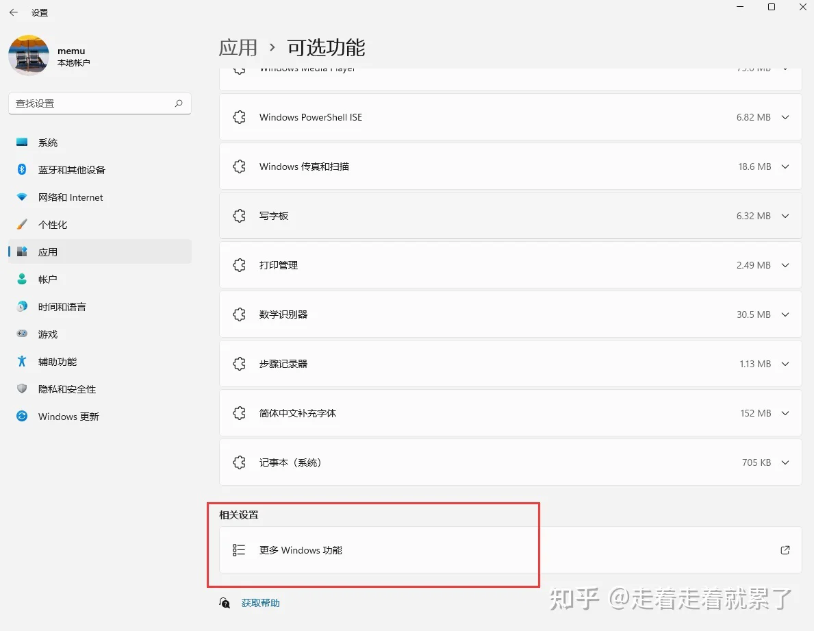Open Windows 更新 page label
Image resolution: width=814 pixels, height=631 pixels.
(x=68, y=417)
